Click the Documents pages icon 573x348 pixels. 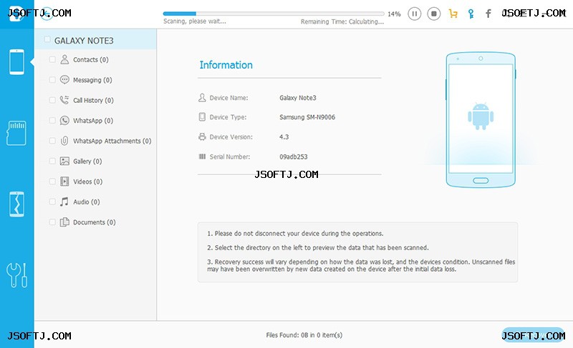point(64,222)
